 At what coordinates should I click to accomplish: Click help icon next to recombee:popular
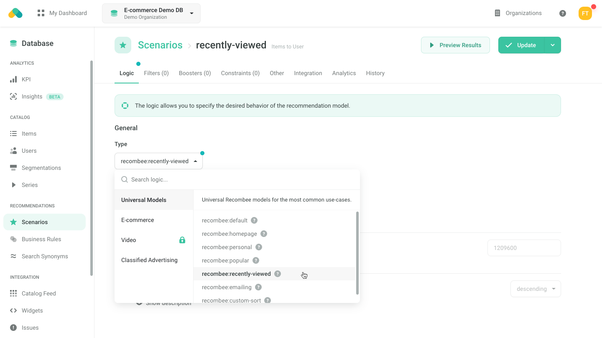click(x=256, y=260)
